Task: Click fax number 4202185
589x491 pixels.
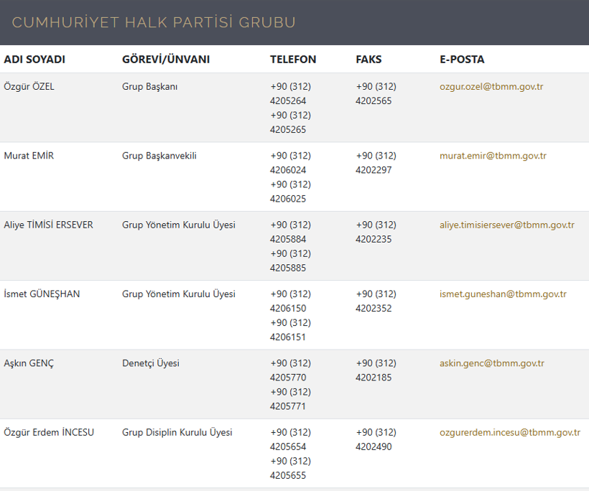Action: point(374,378)
